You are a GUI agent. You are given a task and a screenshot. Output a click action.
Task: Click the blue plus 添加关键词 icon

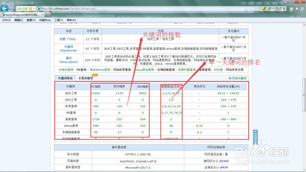(230, 78)
